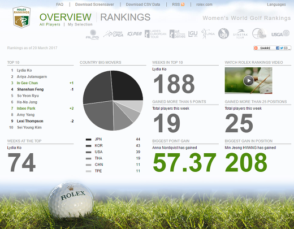294x229 pixels.
Task: Play the Rolex Rankings video
Action: [248, 80]
